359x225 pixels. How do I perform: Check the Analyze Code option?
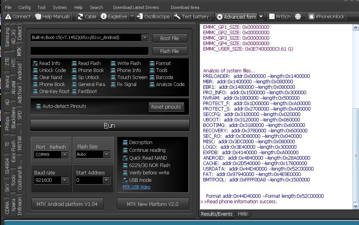pos(152,84)
